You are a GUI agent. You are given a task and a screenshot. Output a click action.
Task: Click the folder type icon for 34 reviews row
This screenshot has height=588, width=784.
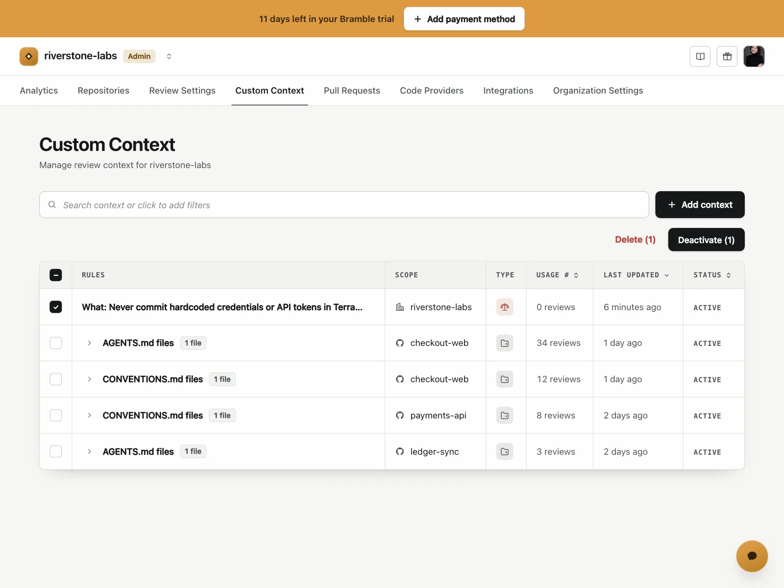[x=505, y=343]
